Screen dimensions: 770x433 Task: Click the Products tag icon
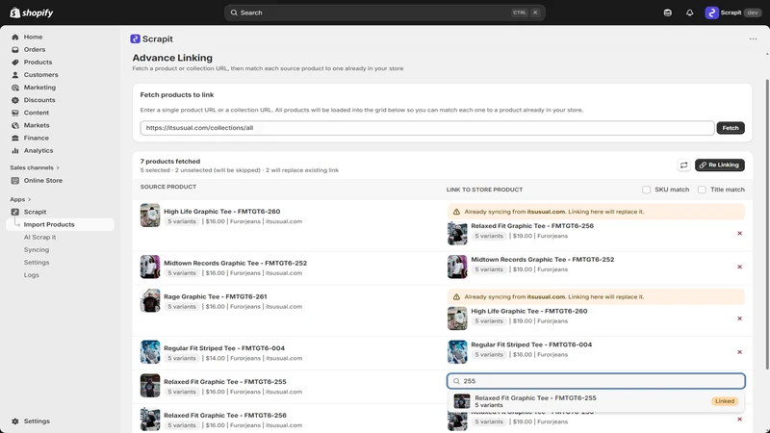(x=15, y=63)
